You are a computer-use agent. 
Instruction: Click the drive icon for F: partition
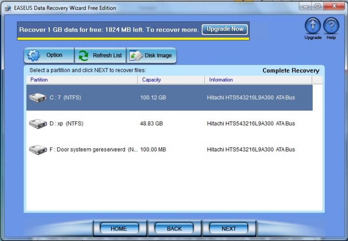point(38,150)
